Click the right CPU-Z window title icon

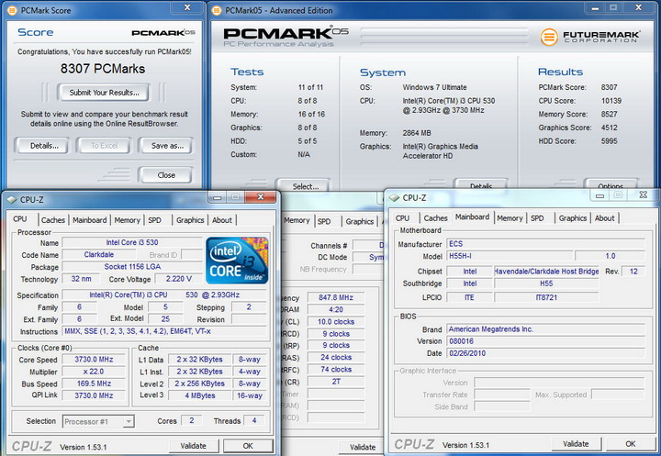pos(394,197)
